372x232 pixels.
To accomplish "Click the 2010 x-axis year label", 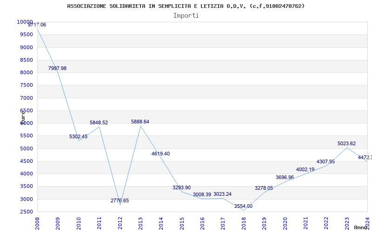I will tap(79, 223).
